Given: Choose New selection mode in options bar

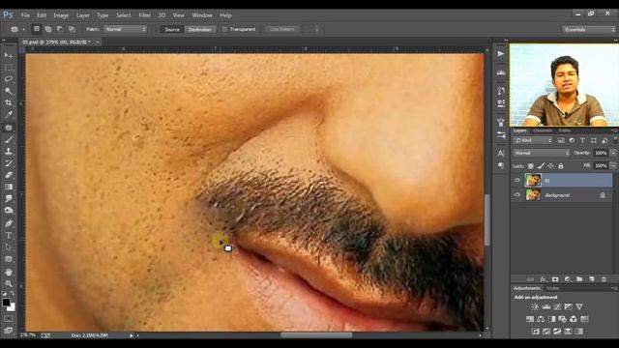Looking at the screenshot, I should 37,29.
